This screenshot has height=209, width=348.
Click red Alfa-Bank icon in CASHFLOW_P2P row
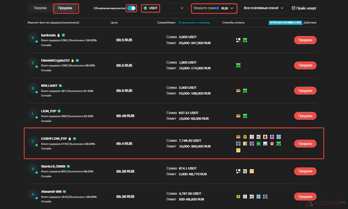pyautogui.click(x=252, y=137)
